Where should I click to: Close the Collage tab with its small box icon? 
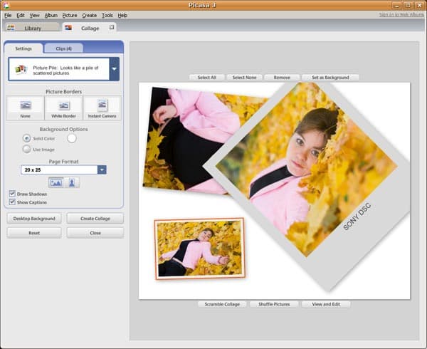point(112,27)
